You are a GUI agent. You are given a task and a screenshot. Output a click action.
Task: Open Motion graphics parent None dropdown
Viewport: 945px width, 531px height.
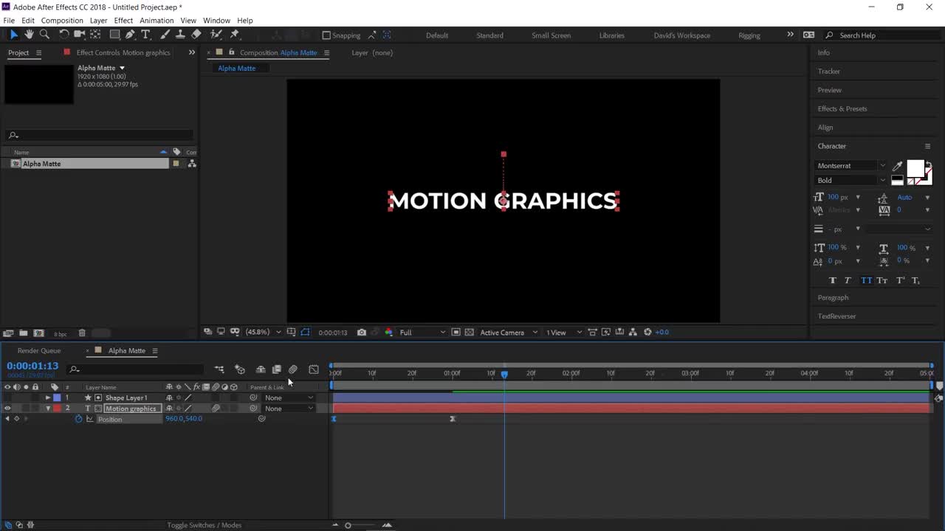[x=289, y=409]
